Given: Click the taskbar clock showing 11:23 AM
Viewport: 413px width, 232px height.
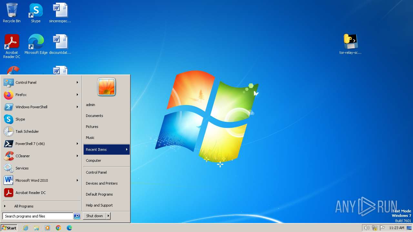Looking at the screenshot, I should pos(397,228).
